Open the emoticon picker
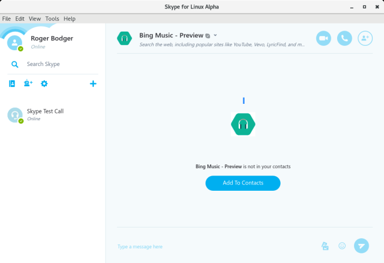The width and height of the screenshot is (384, 263). click(342, 246)
